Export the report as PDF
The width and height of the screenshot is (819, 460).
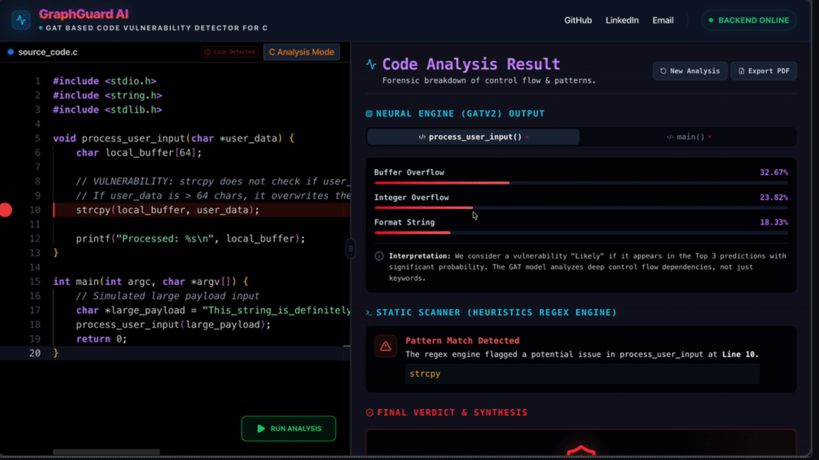coord(763,71)
